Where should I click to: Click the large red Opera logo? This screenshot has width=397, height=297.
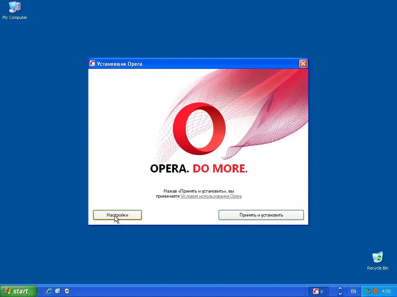coord(199,129)
